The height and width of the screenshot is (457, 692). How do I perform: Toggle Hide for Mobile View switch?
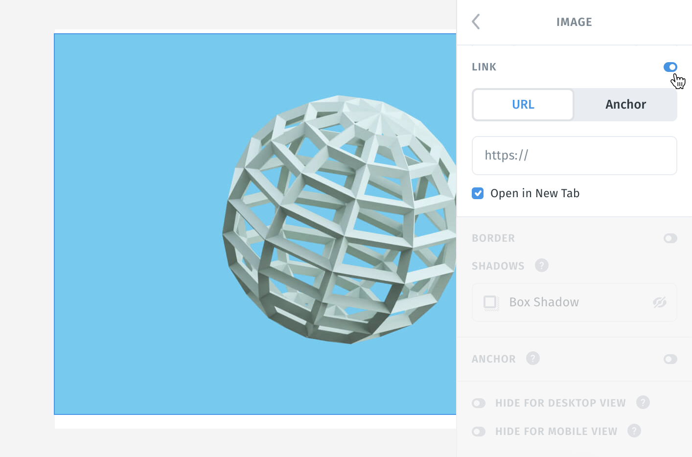(x=479, y=432)
